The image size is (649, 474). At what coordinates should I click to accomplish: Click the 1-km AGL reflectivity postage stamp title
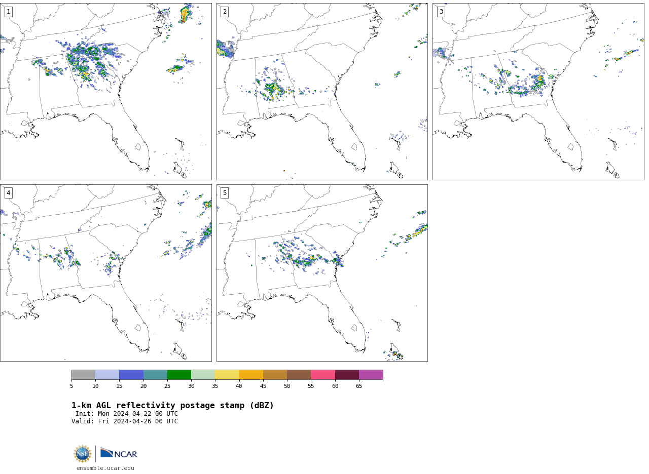click(172, 406)
